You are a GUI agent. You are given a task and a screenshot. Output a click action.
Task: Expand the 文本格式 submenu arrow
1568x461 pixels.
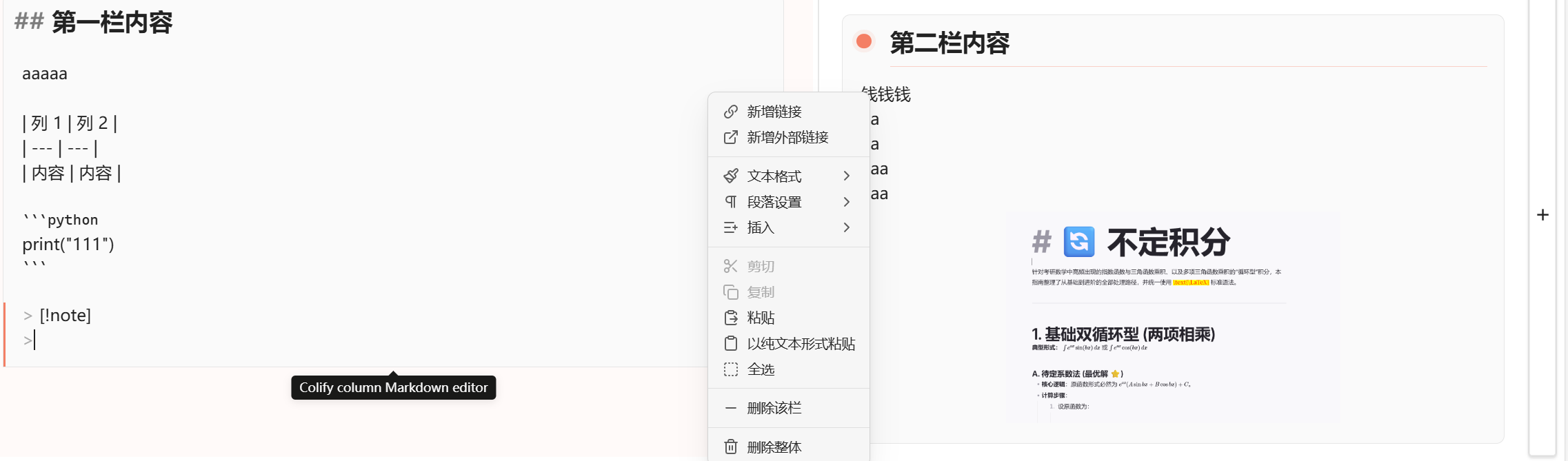[847, 176]
